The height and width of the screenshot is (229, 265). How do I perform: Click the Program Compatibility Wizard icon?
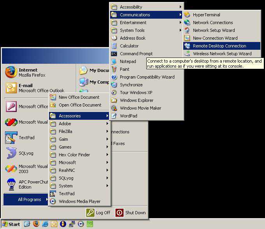(114, 77)
